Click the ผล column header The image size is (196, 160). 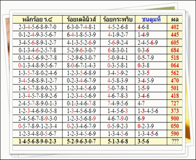[x=175, y=19]
